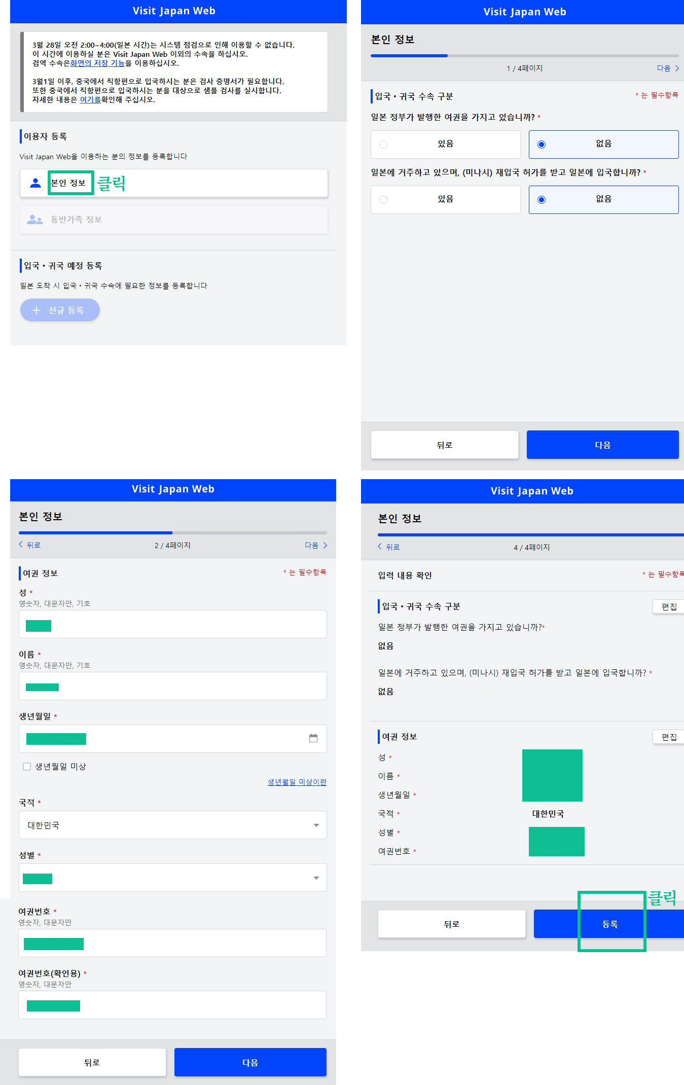Screen dimensions: 684x1085
Task: Open the calendar icon in 생년월일 field
Action: [313, 738]
